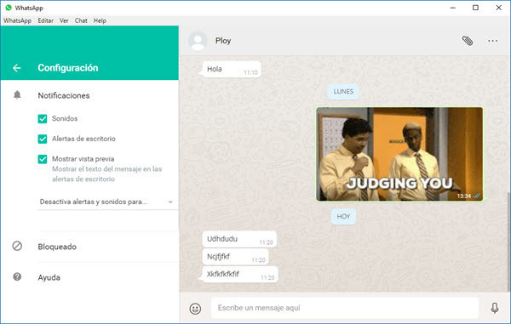The image size is (511, 324).
Task: Minimize the WhatsApp window
Action: point(453,8)
